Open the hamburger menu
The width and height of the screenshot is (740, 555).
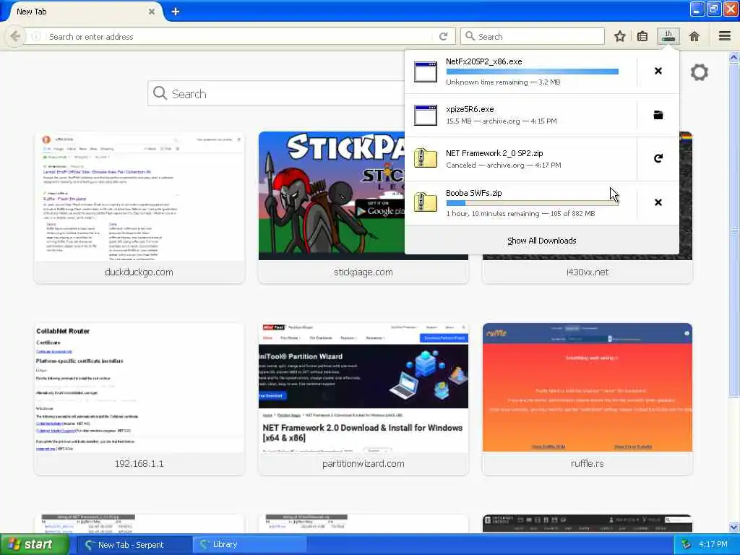tap(725, 36)
